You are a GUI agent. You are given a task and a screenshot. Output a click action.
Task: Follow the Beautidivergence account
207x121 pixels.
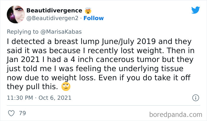(93, 18)
